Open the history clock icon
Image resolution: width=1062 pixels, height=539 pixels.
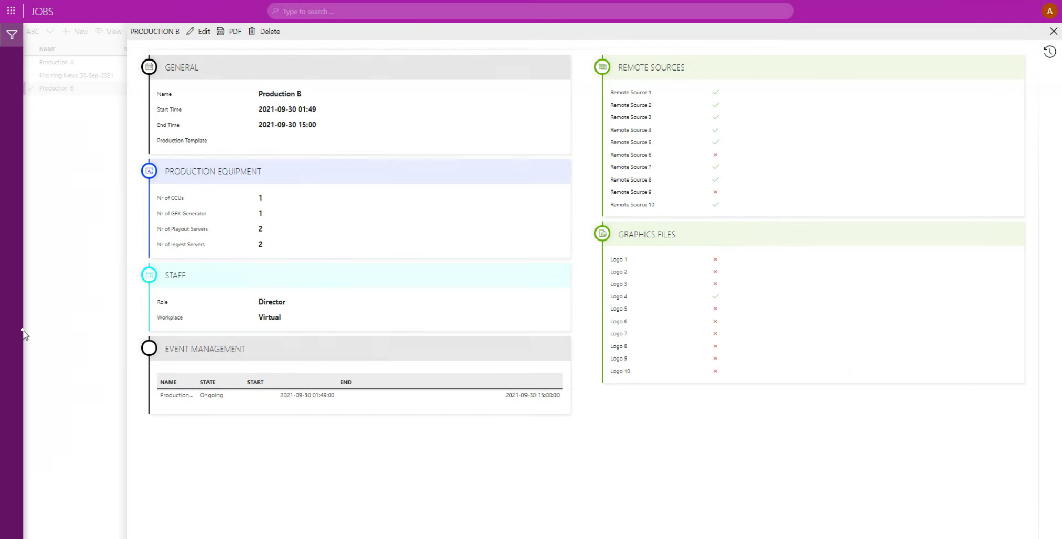1049,52
